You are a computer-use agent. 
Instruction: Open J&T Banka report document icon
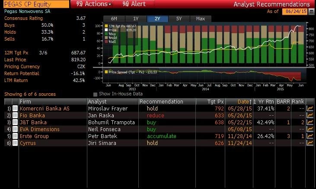point(15,122)
